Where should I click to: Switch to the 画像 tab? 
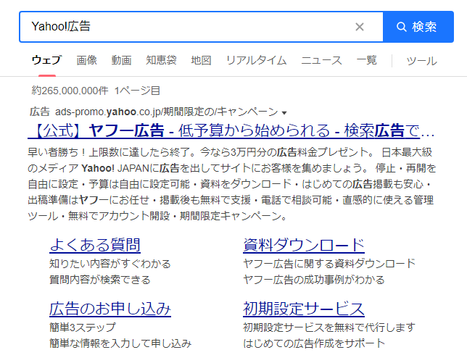click(87, 60)
